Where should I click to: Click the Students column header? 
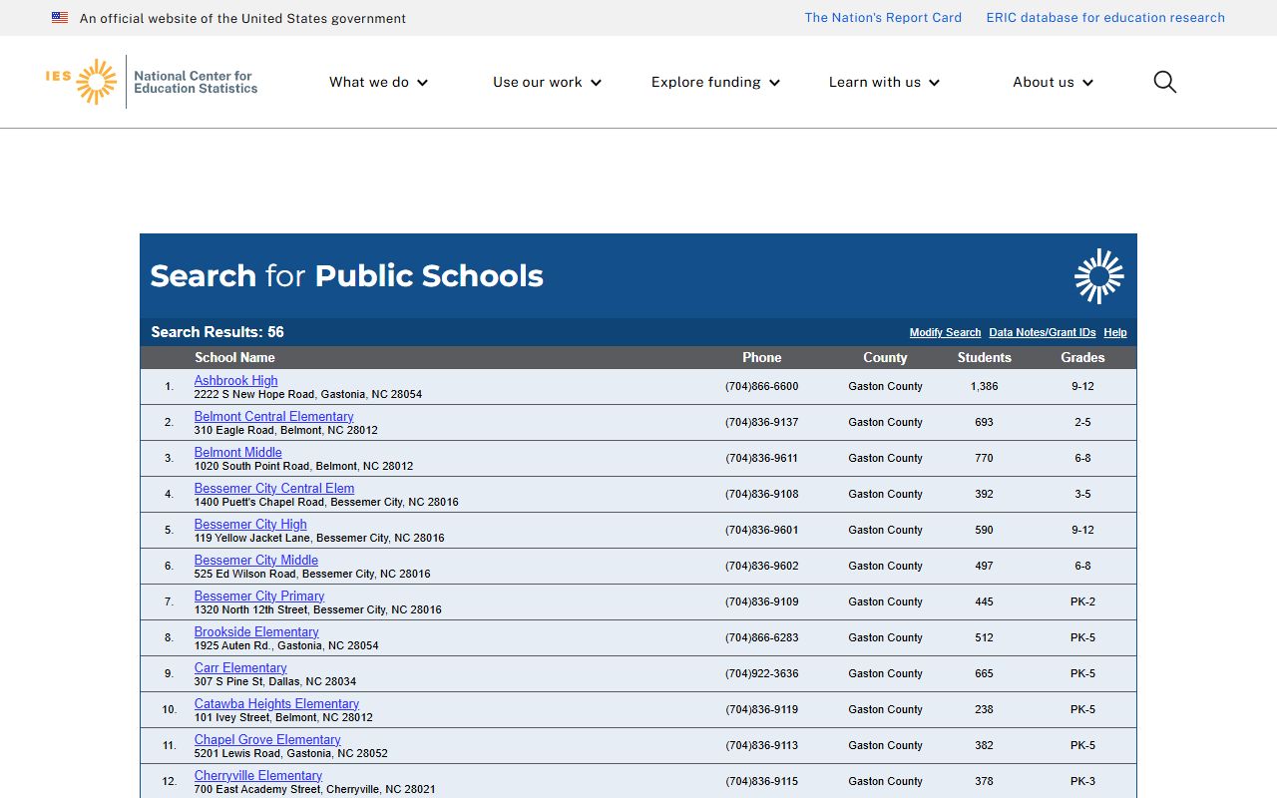[x=985, y=357]
